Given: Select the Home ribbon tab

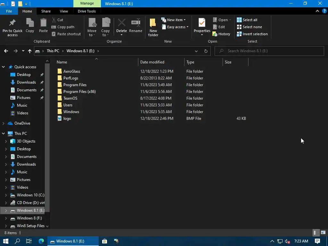Looking at the screenshot, I should click(27, 11).
